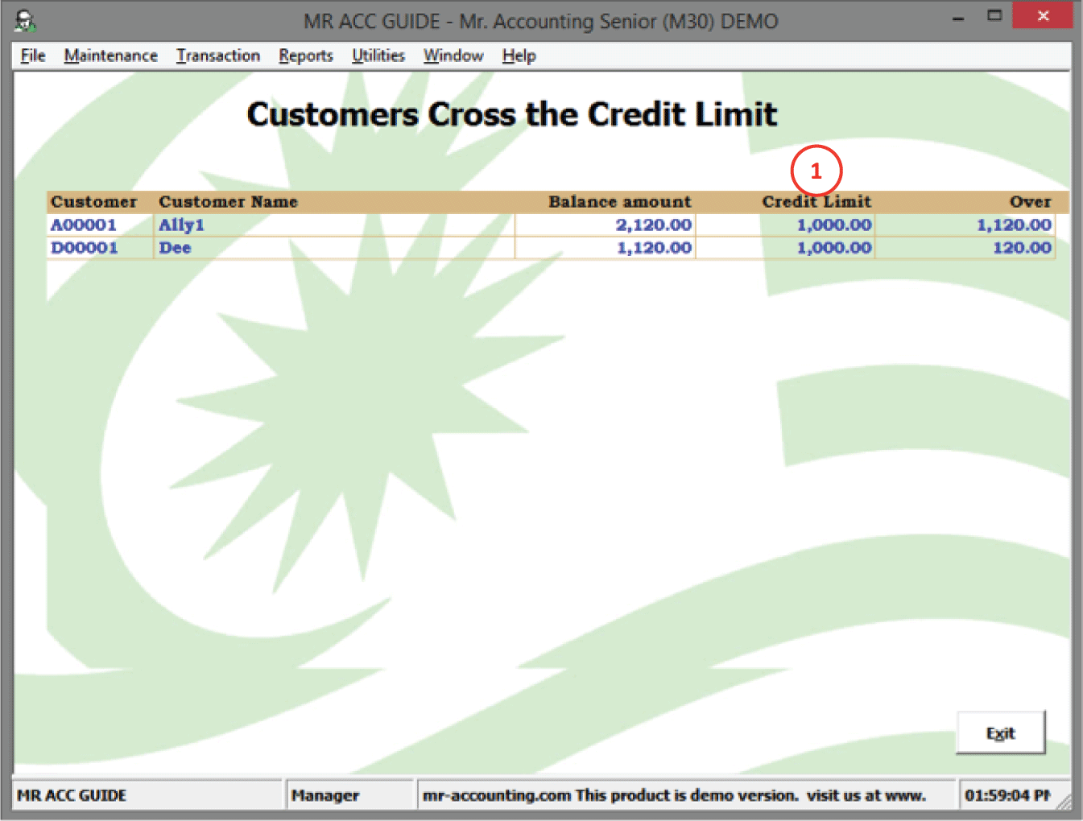Select customer code D00001
Image resolution: width=1083 pixels, height=821 pixels.
click(85, 248)
